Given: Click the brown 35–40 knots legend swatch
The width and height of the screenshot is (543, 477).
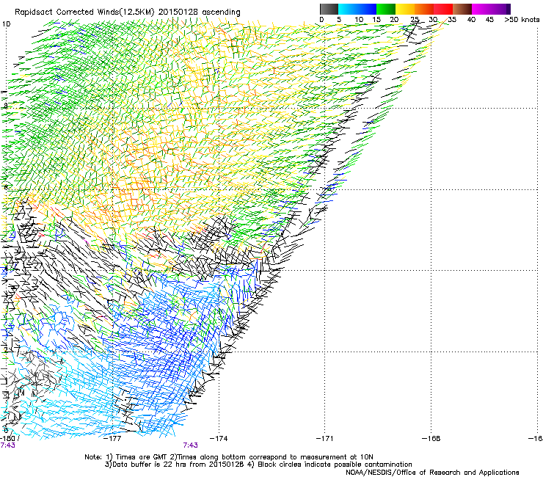Looking at the screenshot, I should (462, 9).
